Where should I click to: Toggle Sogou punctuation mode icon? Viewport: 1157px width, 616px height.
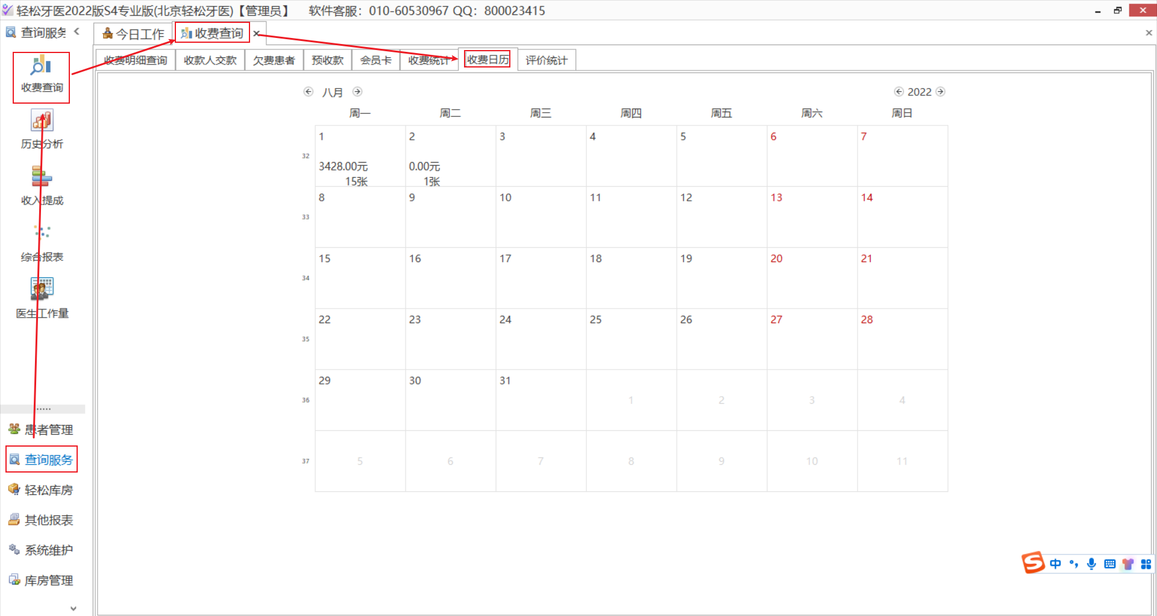1073,564
